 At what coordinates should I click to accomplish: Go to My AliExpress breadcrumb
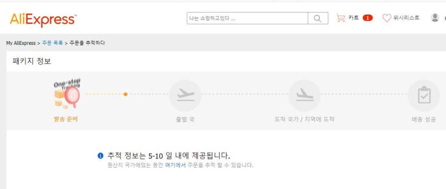[x=21, y=43]
